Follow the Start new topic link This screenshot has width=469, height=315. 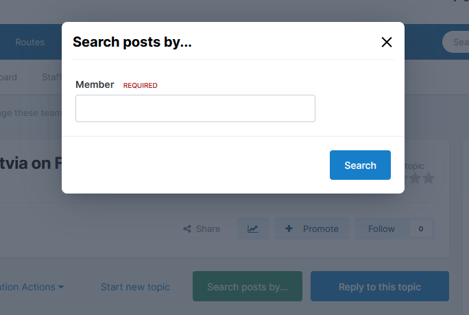[x=135, y=287]
